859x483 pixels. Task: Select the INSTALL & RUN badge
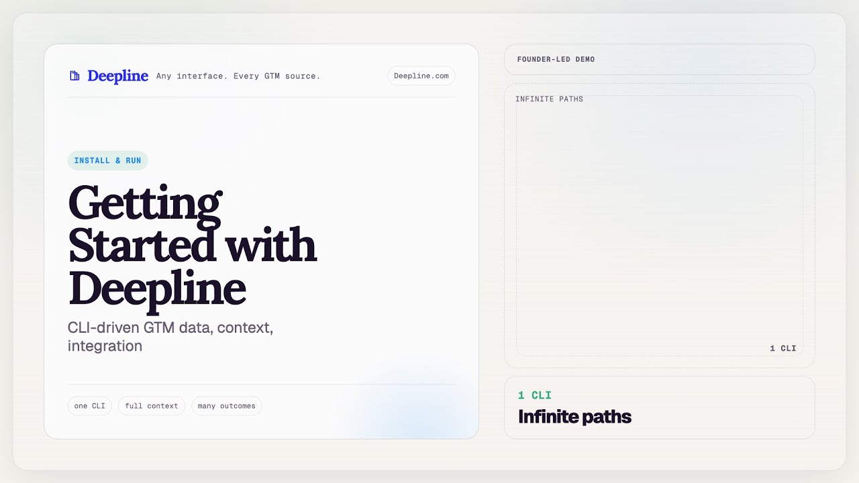(107, 160)
